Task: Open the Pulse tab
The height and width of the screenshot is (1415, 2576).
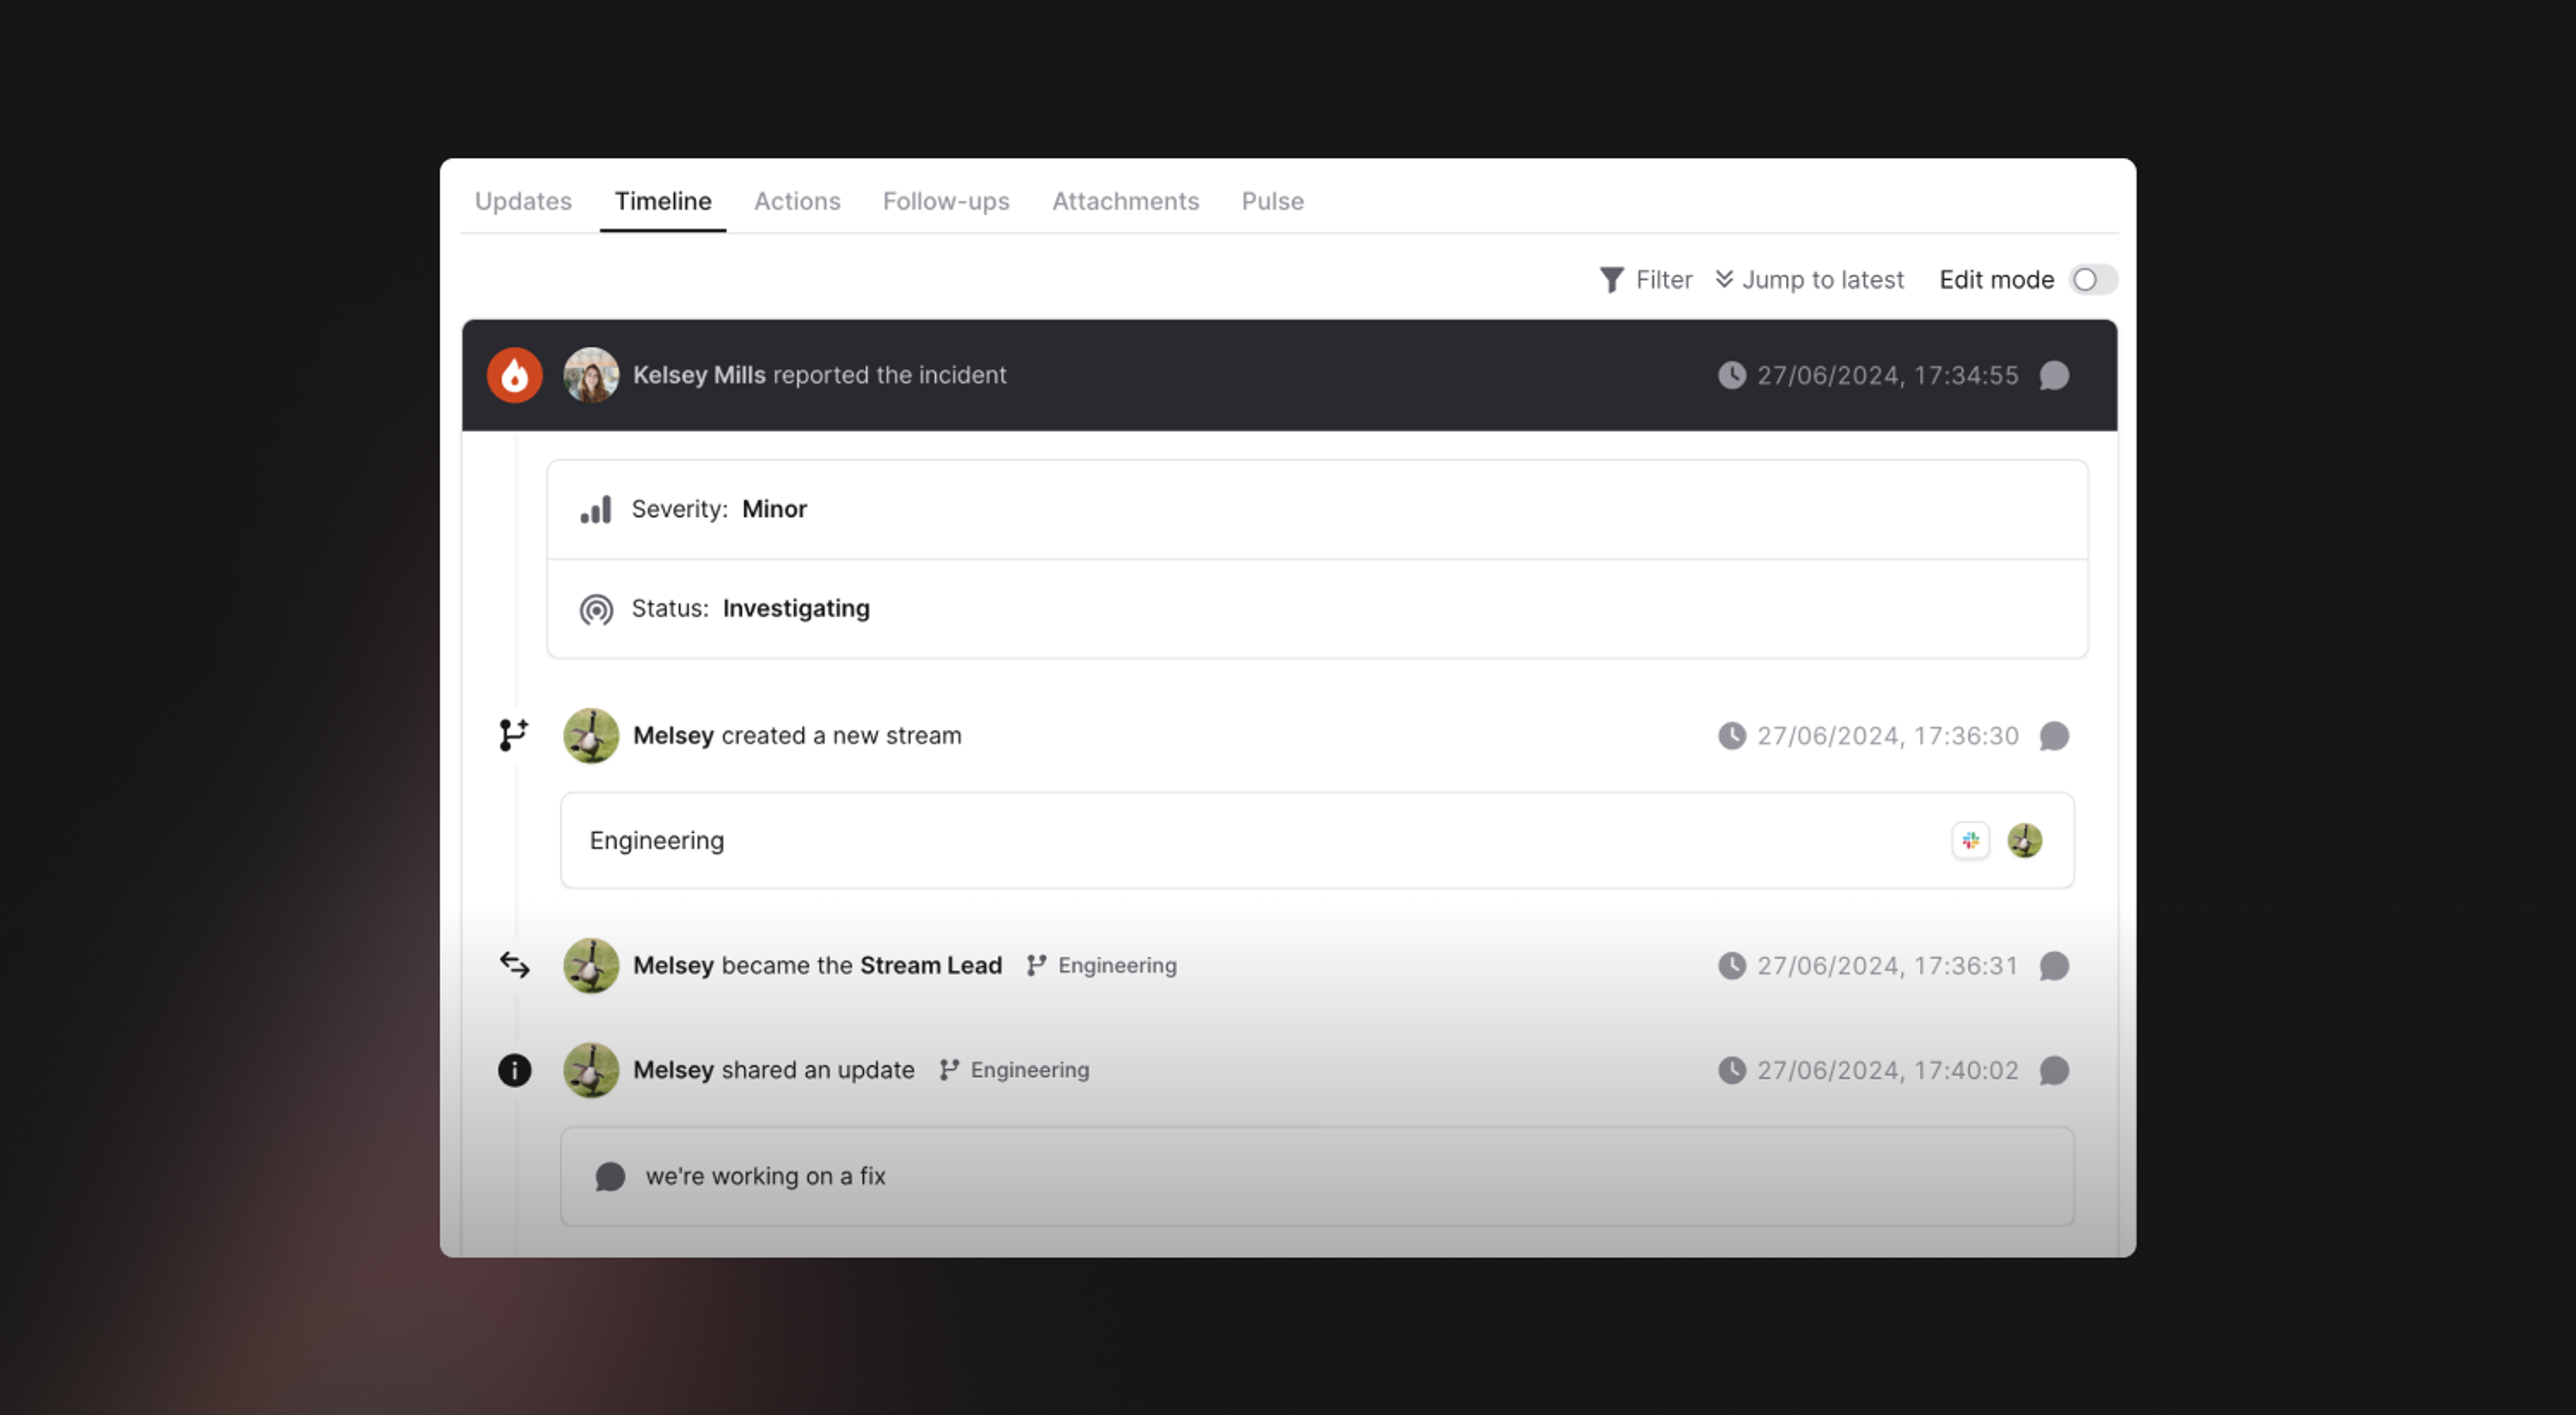Action: click(1272, 201)
